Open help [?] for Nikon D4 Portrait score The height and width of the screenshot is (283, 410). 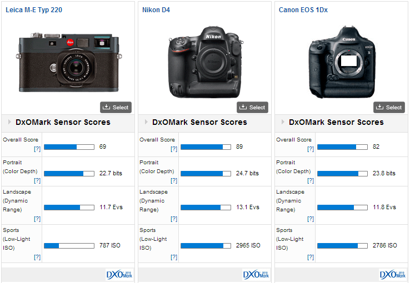coord(173,180)
